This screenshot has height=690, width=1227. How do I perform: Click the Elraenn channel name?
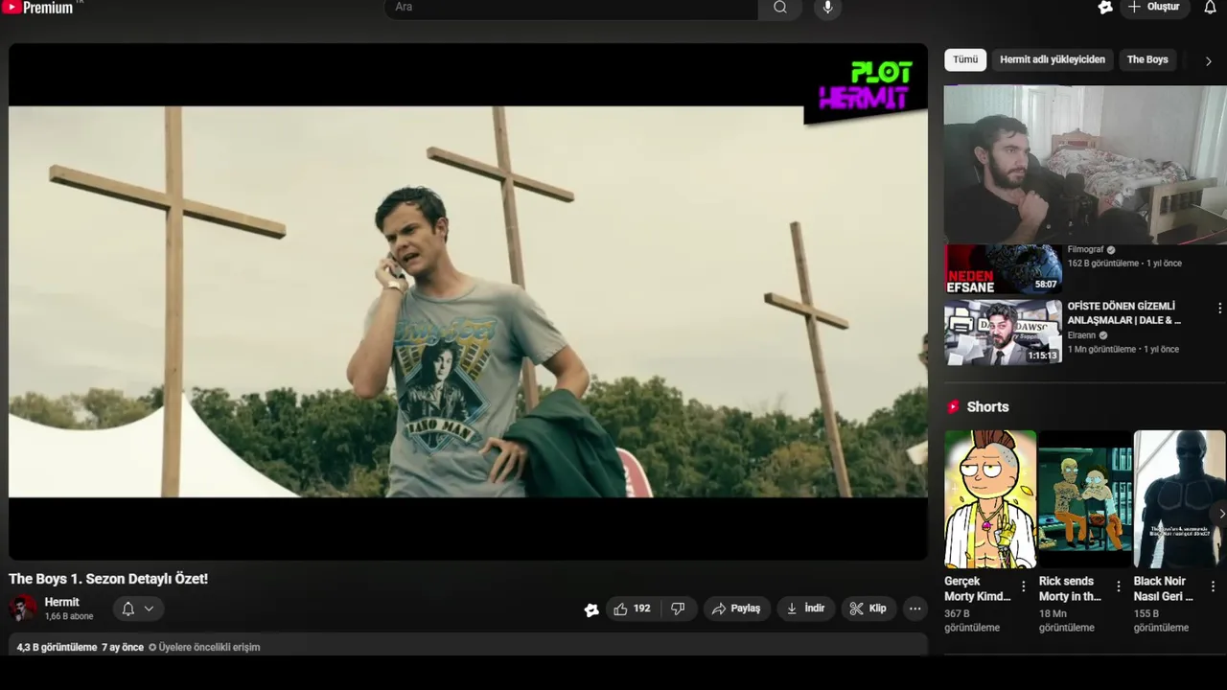tap(1081, 335)
